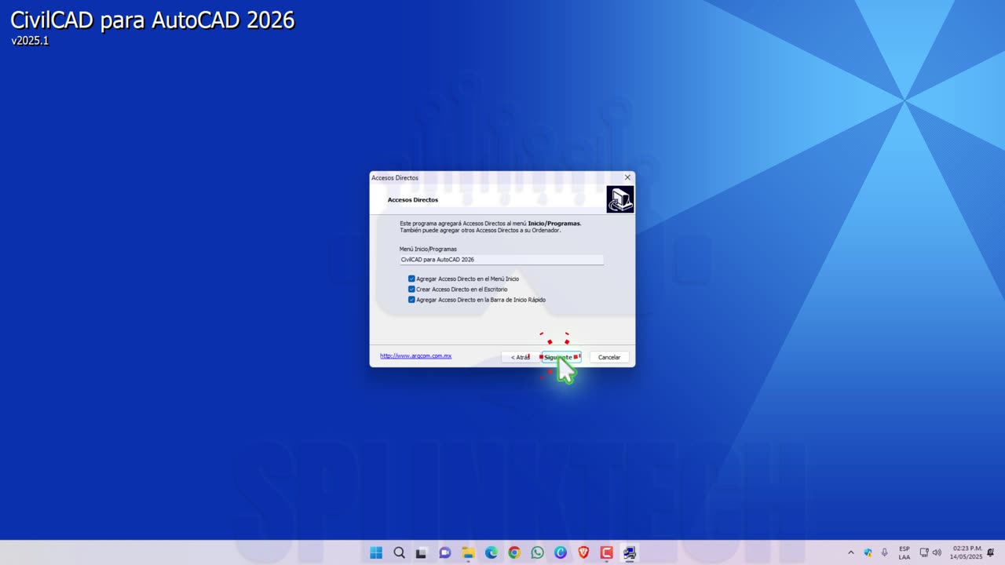Open File Explorer from the taskbar
This screenshot has height=565, width=1005.
pyautogui.click(x=468, y=552)
